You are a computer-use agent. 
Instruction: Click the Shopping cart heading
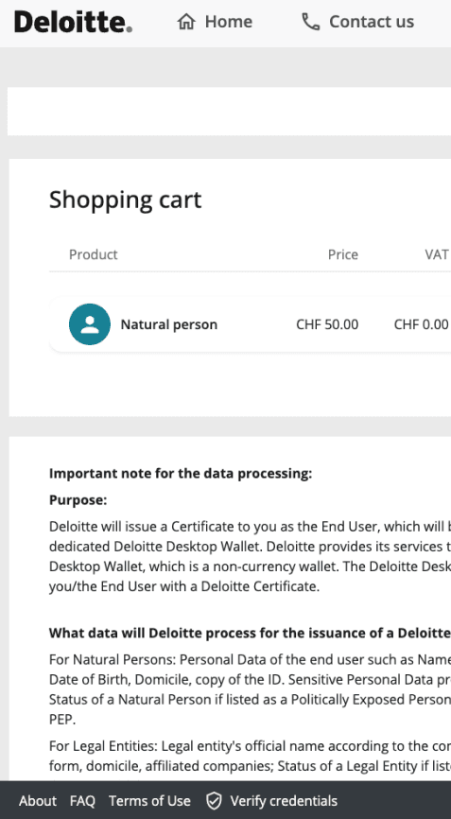pos(125,200)
